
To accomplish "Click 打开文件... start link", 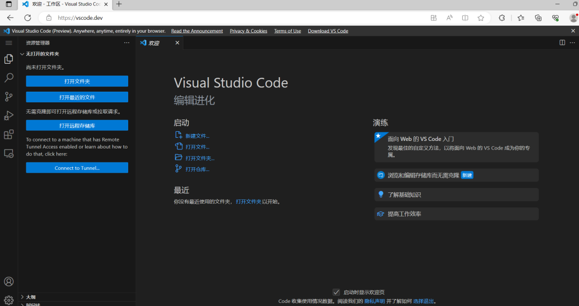I will tap(197, 147).
